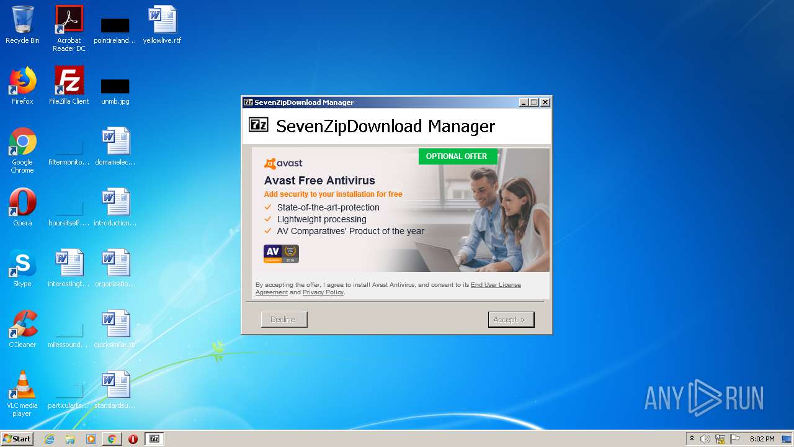Launch VLC media player shortcut
Screen dimensions: 794x447
[x=22, y=394]
